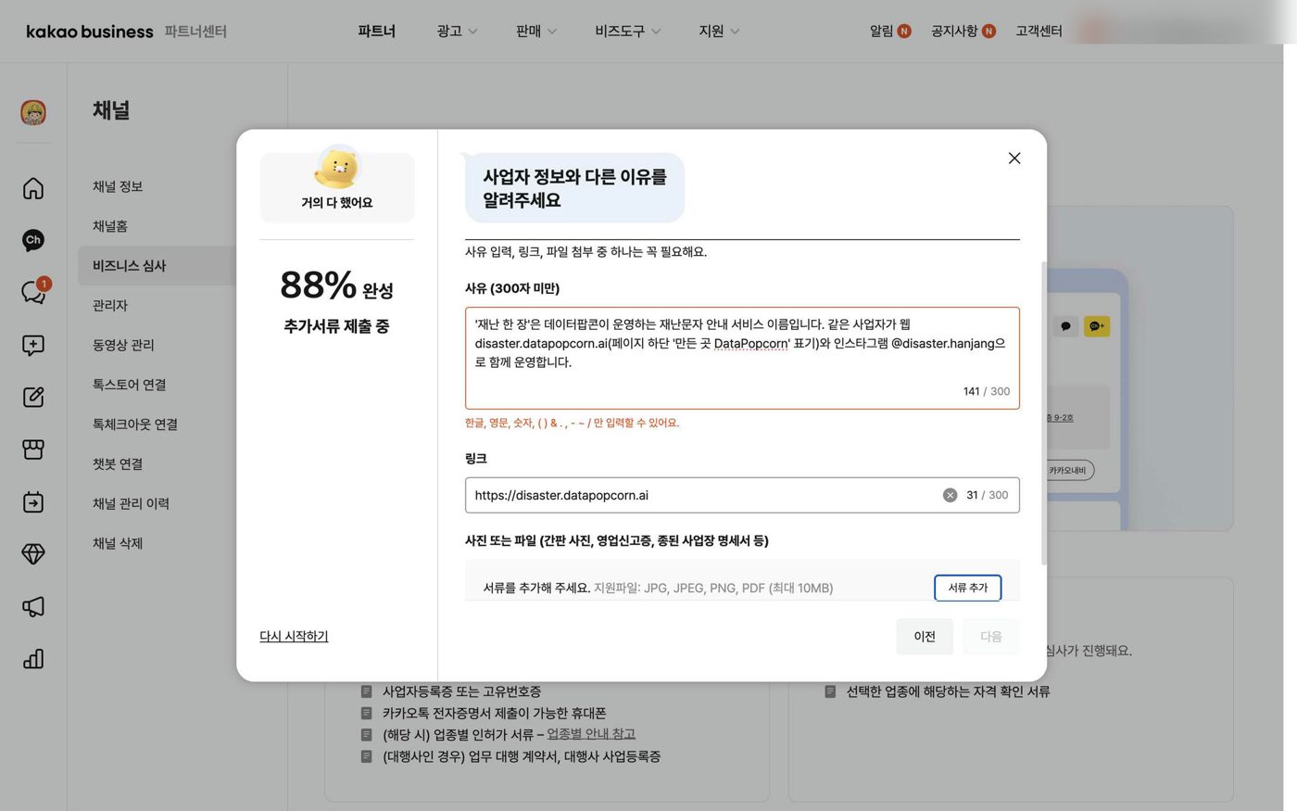Open the calendar arrow icon in sidebar
The height and width of the screenshot is (811, 1297).
[x=33, y=502]
